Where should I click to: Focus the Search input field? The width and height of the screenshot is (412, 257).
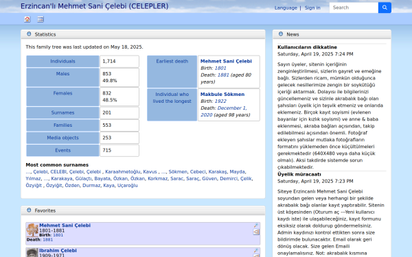coord(354,8)
